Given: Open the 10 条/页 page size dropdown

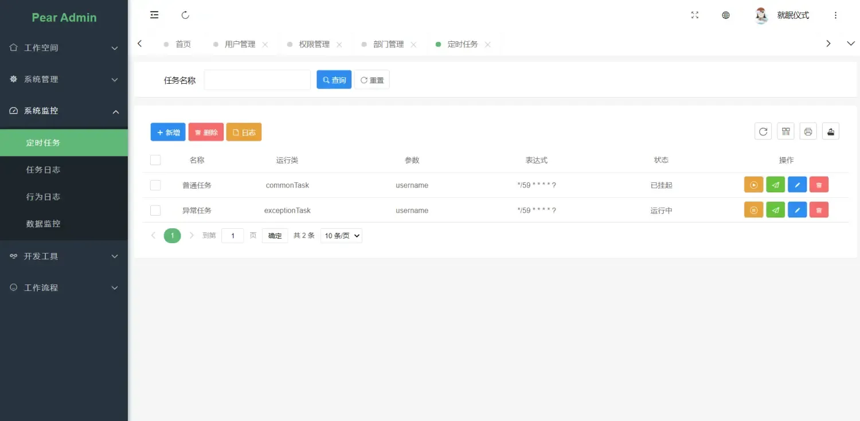Looking at the screenshot, I should click(341, 235).
